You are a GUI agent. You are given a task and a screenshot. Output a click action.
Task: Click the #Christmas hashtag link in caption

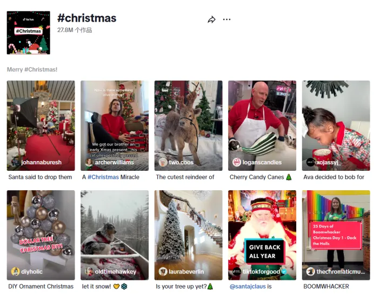click(103, 177)
